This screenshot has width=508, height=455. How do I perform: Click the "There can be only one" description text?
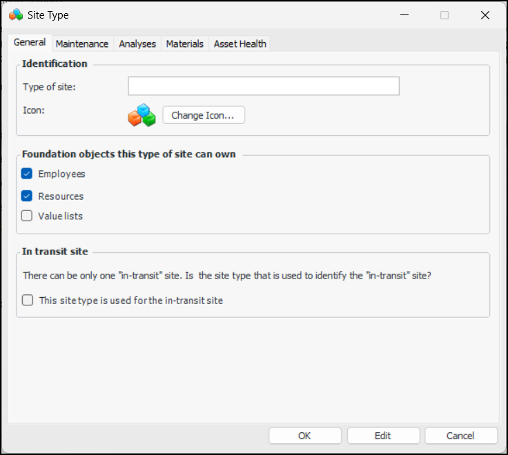coord(227,276)
